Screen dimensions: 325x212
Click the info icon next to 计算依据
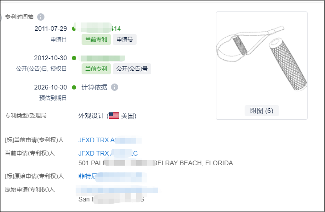(115, 87)
